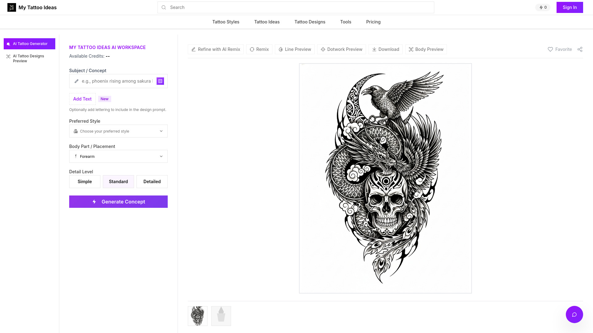The height and width of the screenshot is (333, 593).
Task: Share the tattoo design via share icon
Action: tap(580, 49)
